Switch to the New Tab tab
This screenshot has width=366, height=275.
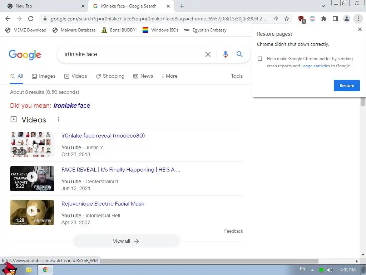pos(44,6)
